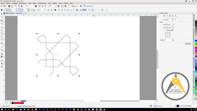Click the Appliquer button
197x111 pixels.
click(x=188, y=44)
